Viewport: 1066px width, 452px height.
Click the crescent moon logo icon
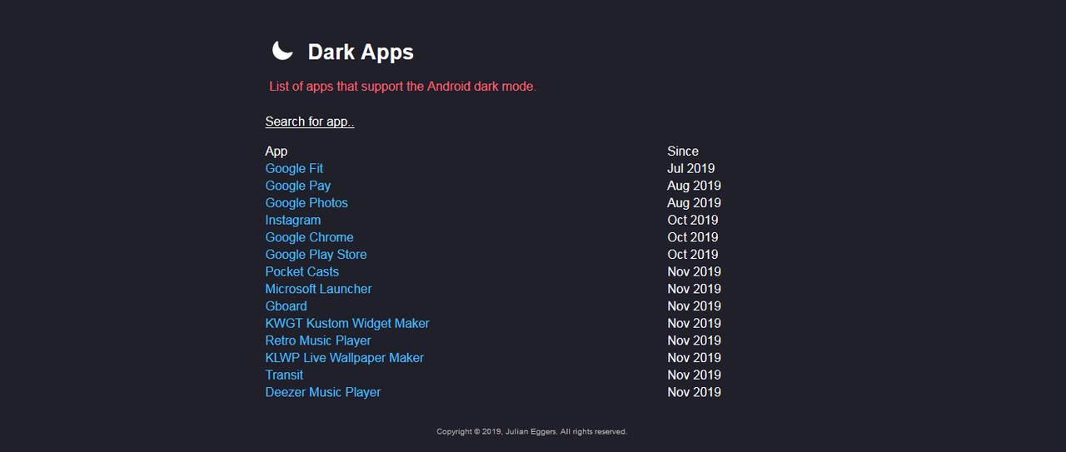(282, 51)
